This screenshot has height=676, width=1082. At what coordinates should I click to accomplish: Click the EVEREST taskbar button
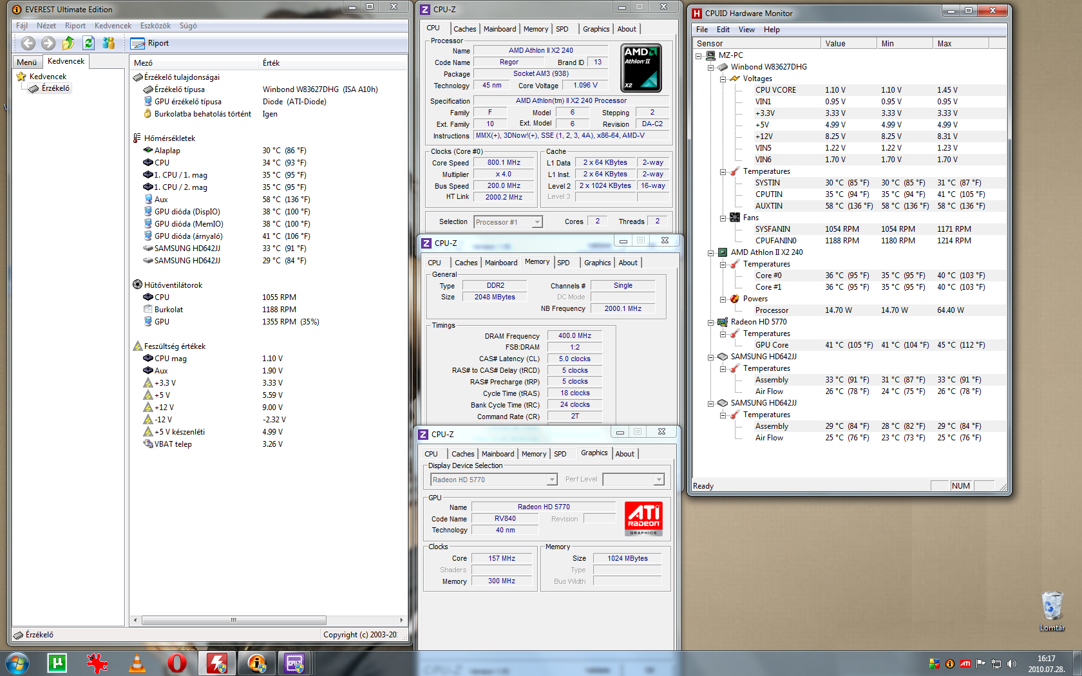point(257,663)
